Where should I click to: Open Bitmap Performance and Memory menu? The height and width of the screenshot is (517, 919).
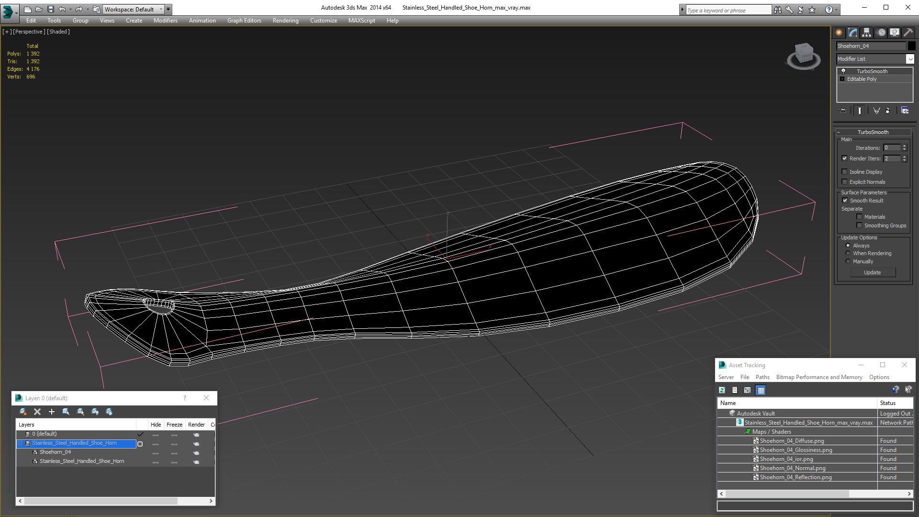click(x=819, y=377)
